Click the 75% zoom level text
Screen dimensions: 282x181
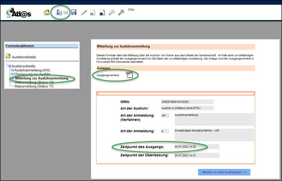[x=131, y=10]
